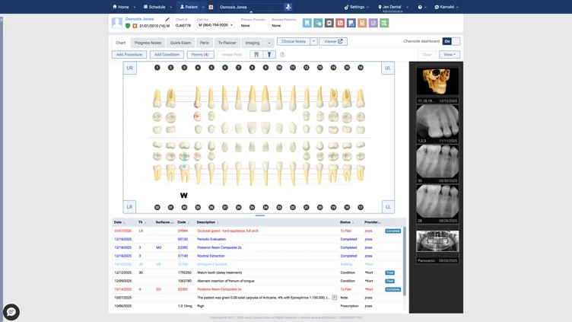The height and width of the screenshot is (322, 572).
Task: Click Treat on the Aberrant frenum row
Action: (389, 281)
